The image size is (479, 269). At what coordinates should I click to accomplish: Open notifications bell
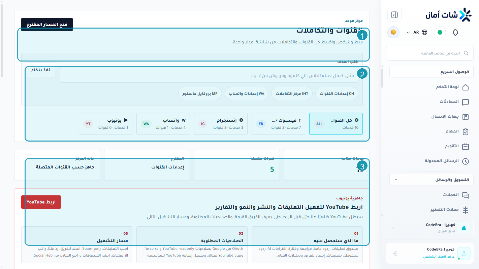[x=455, y=32]
